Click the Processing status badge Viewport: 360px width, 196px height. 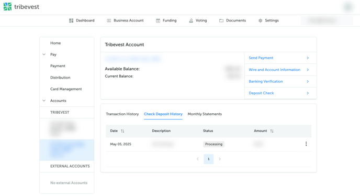pyautogui.click(x=213, y=144)
